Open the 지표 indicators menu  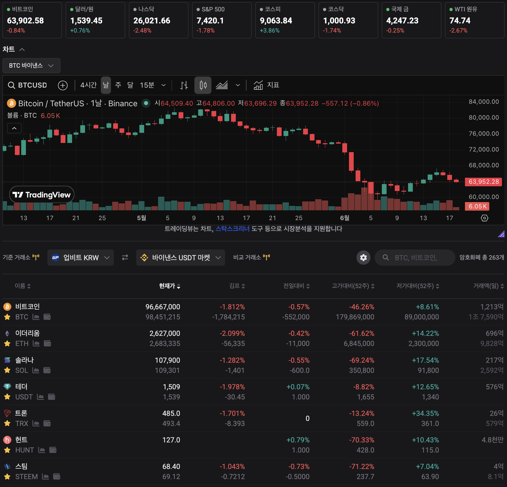click(x=266, y=85)
